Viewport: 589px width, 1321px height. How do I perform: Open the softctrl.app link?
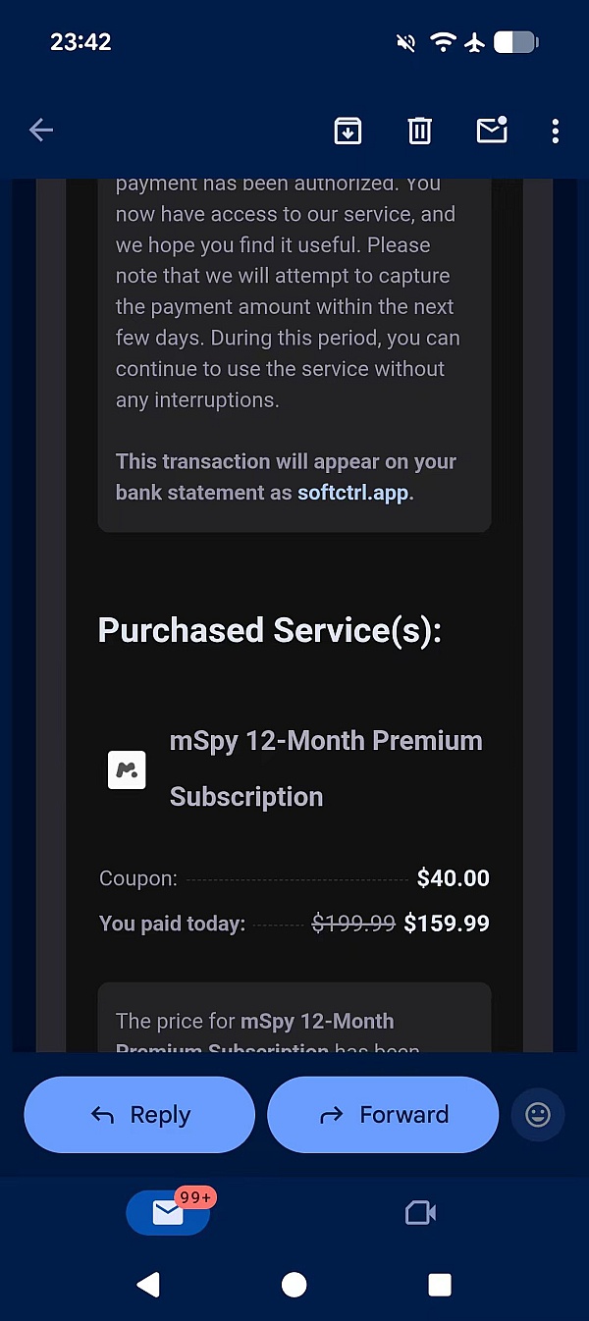(352, 493)
